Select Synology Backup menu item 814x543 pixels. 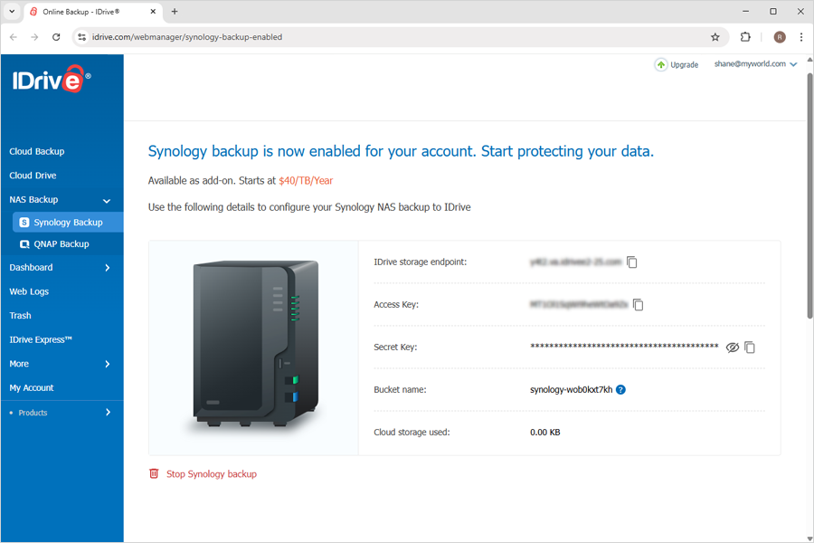click(68, 223)
